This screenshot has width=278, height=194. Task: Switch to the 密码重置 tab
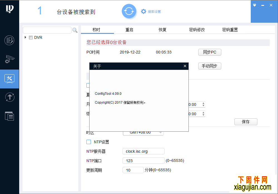pos(230,30)
